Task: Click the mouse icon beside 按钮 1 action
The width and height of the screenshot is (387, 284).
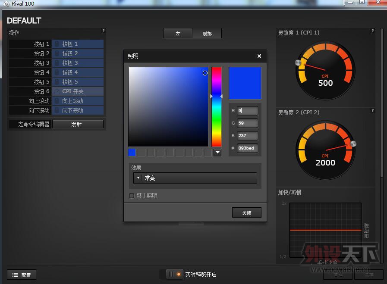Action: [57, 44]
